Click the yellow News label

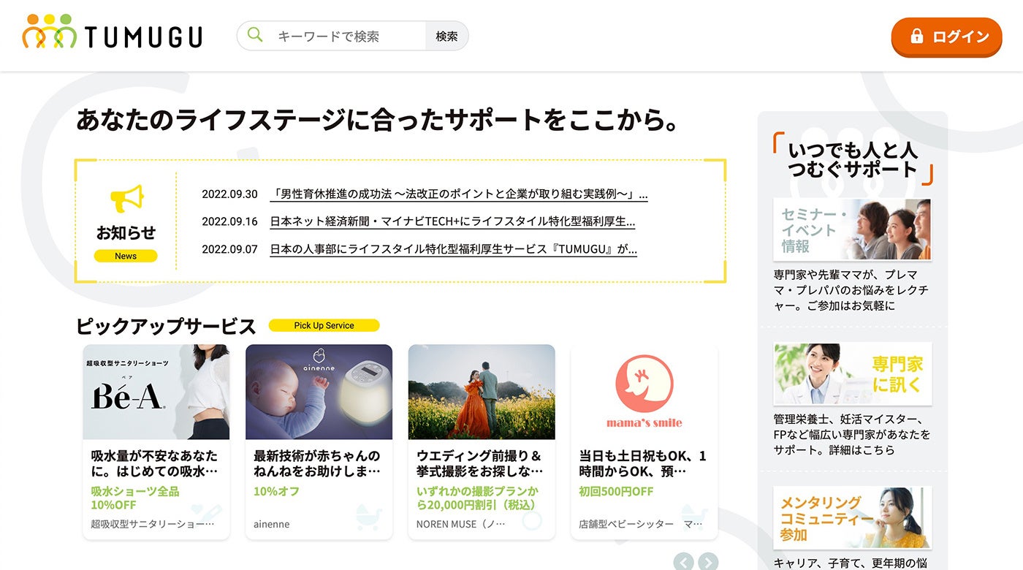(x=126, y=256)
